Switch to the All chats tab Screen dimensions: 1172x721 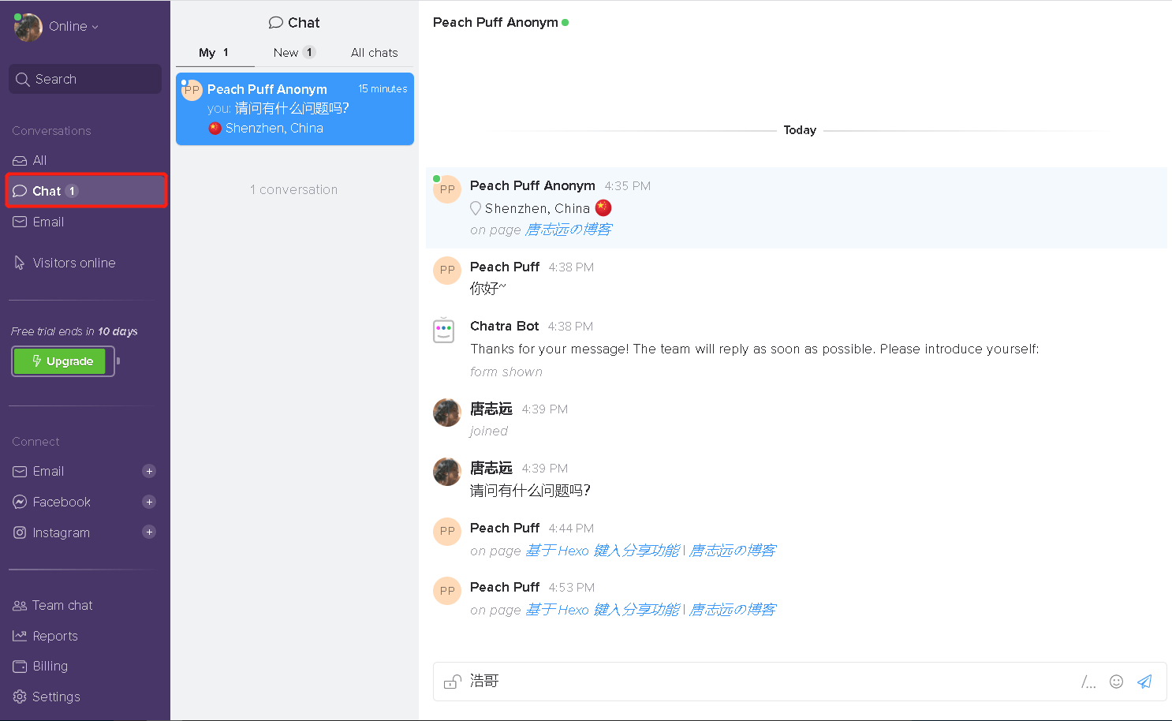point(375,53)
